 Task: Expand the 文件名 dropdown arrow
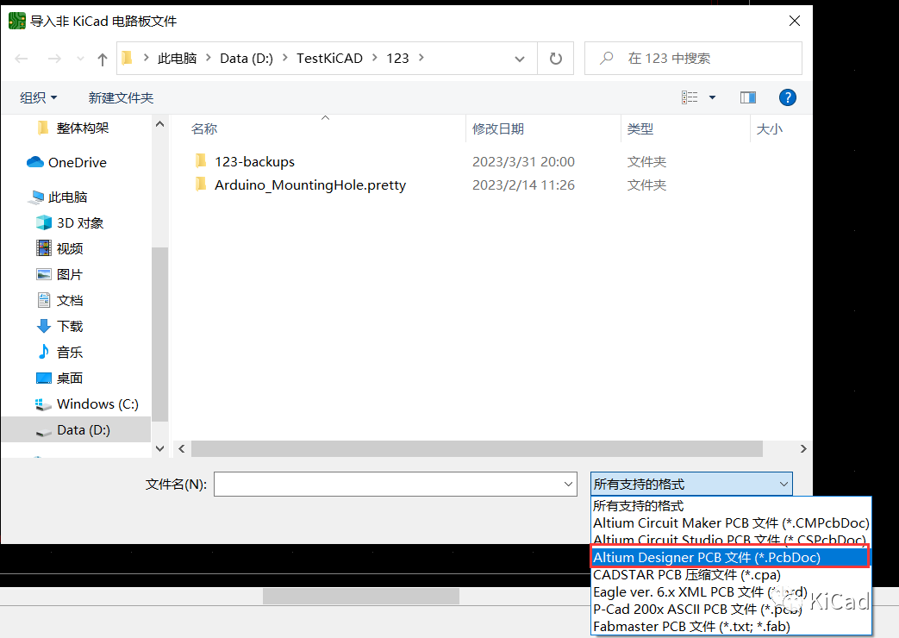coord(568,485)
